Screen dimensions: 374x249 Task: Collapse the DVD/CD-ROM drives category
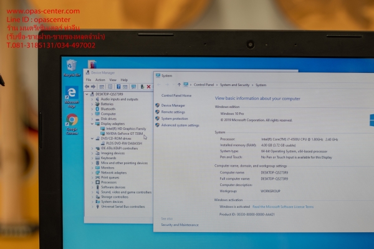92,139
